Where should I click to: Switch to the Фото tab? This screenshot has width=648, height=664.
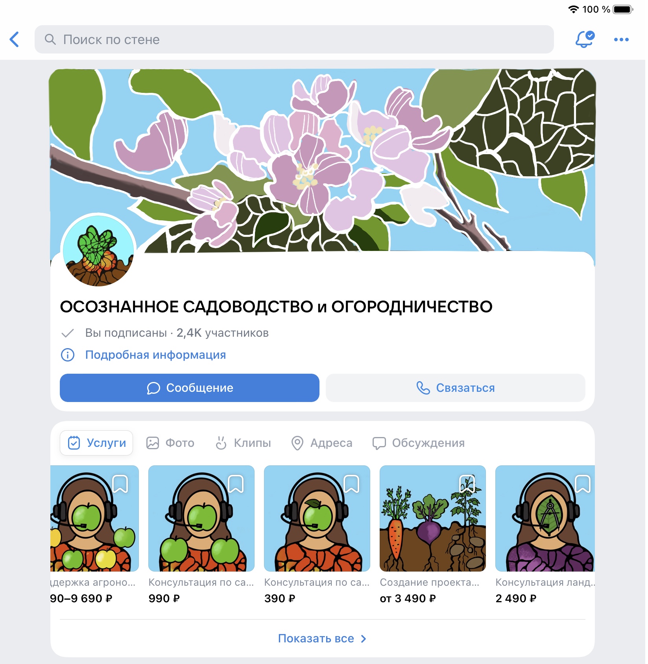click(170, 443)
